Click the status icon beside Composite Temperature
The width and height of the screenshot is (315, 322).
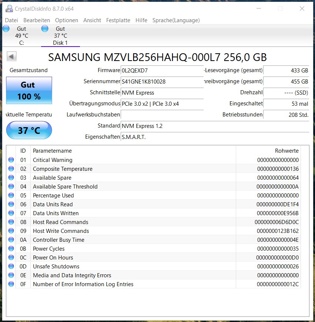coord(11,169)
